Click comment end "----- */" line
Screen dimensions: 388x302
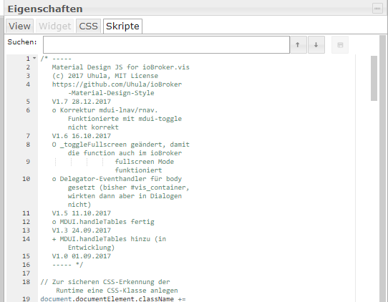tap(67, 265)
